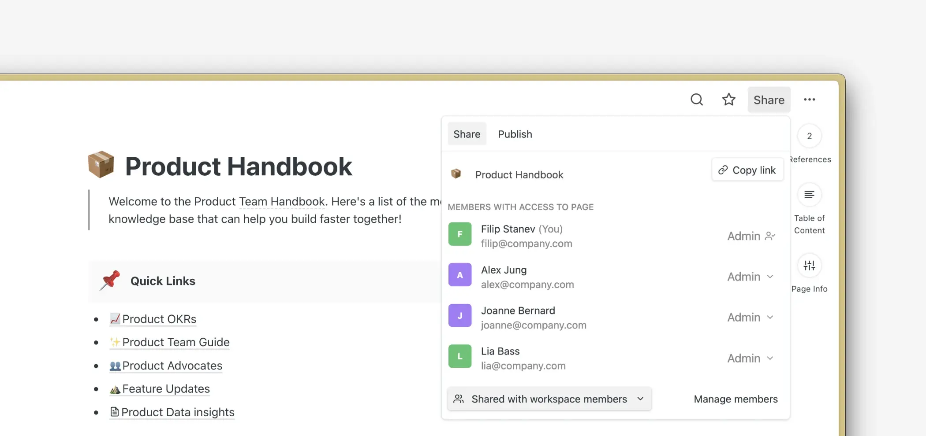
Task: Click the search icon
Action: 696,100
